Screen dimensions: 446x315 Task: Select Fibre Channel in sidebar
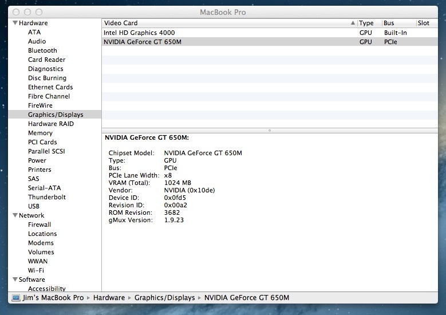[49, 96]
